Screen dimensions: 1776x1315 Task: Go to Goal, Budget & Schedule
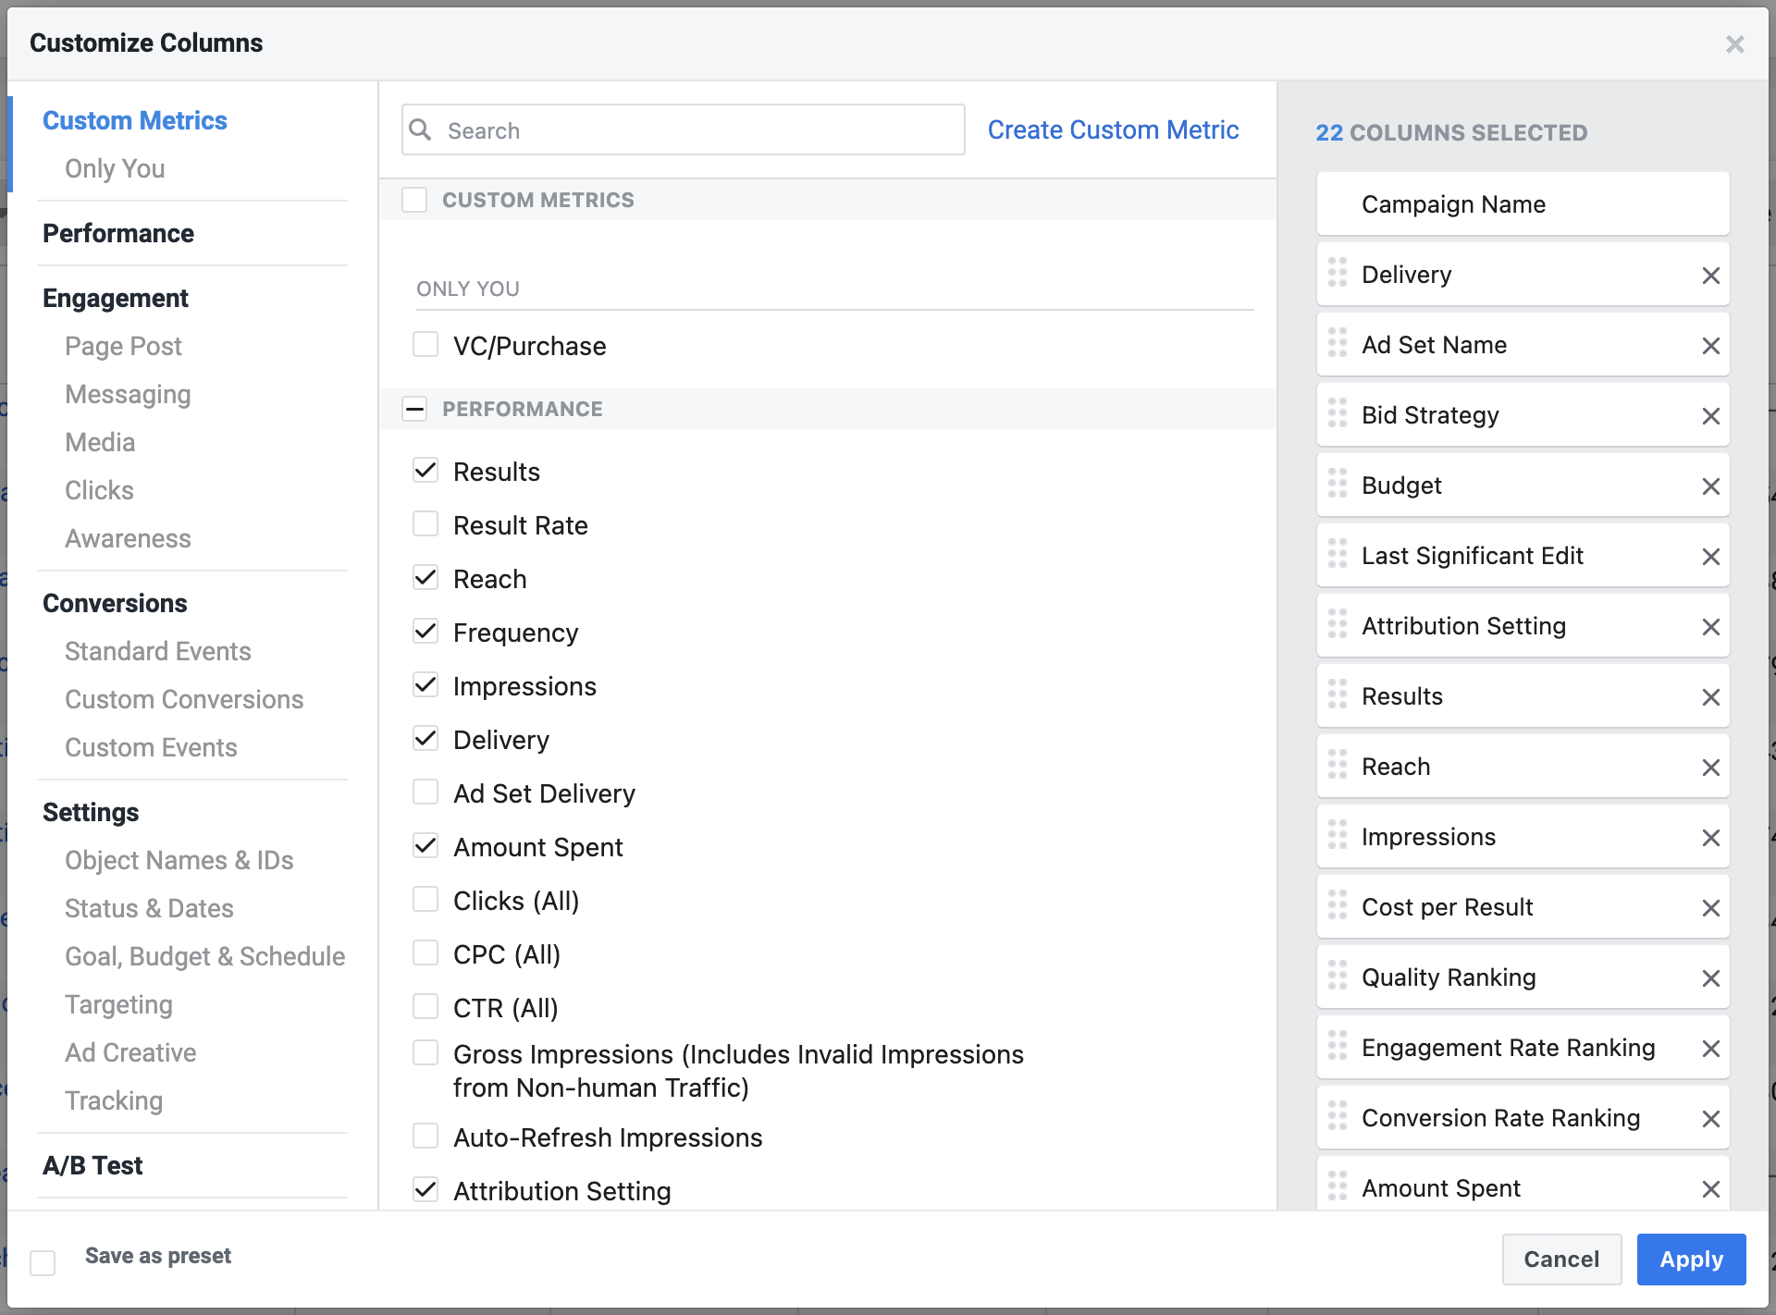point(205,956)
